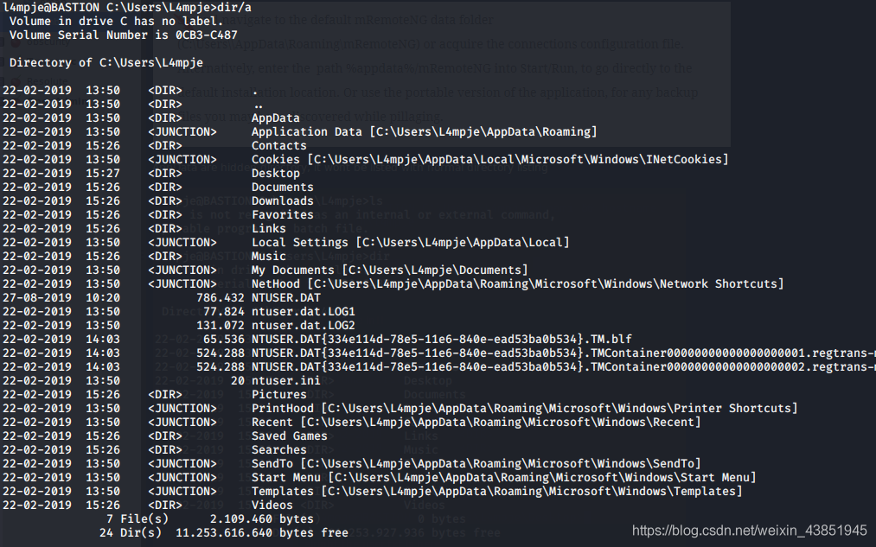Select the NetHood junction entry

517,284
